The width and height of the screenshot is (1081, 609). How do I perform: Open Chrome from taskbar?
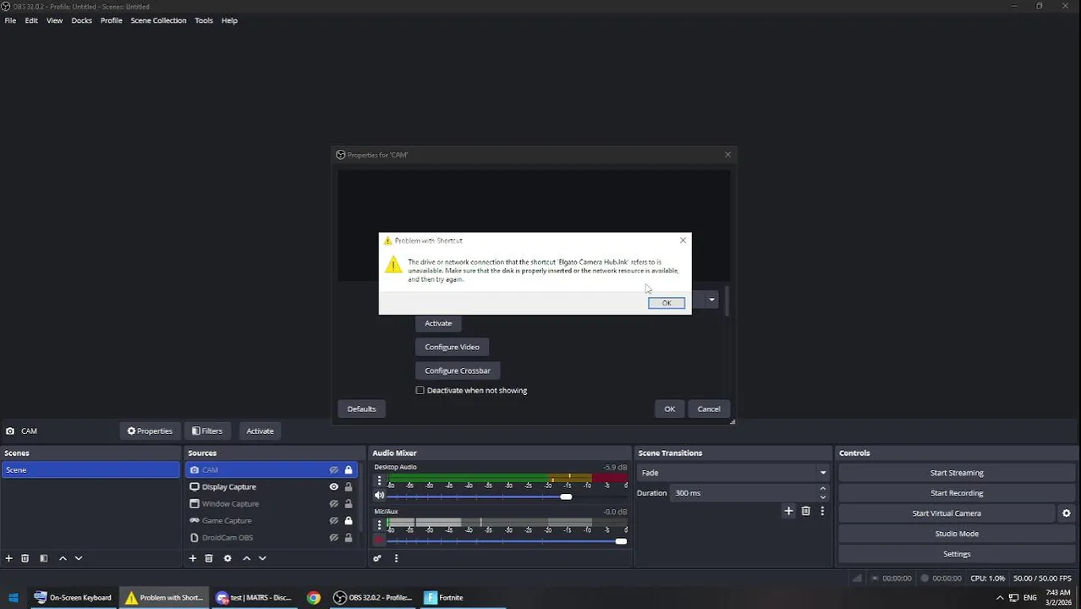[314, 597]
